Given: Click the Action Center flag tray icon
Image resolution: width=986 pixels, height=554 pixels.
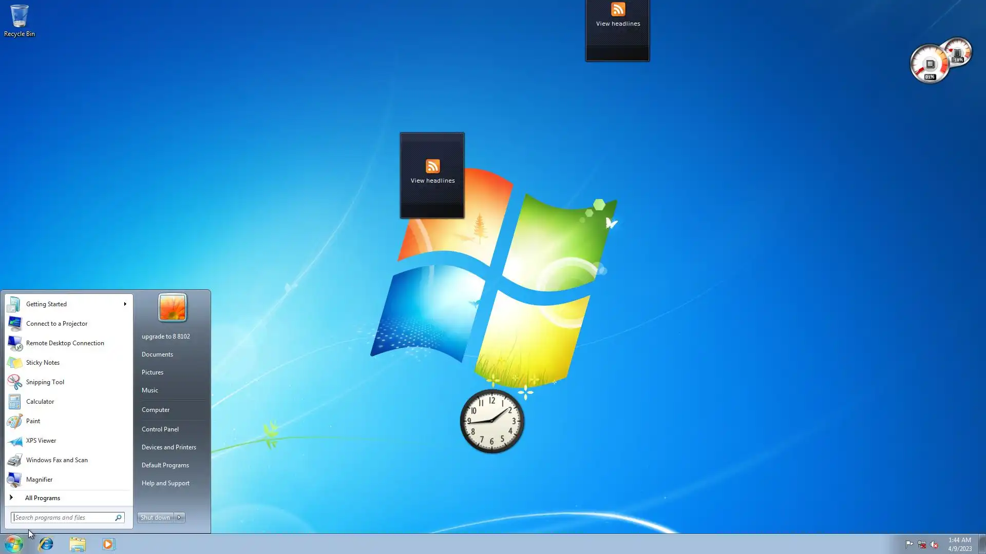Looking at the screenshot, I should [x=909, y=544].
